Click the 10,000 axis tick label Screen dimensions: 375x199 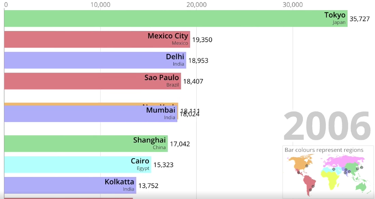click(100, 5)
